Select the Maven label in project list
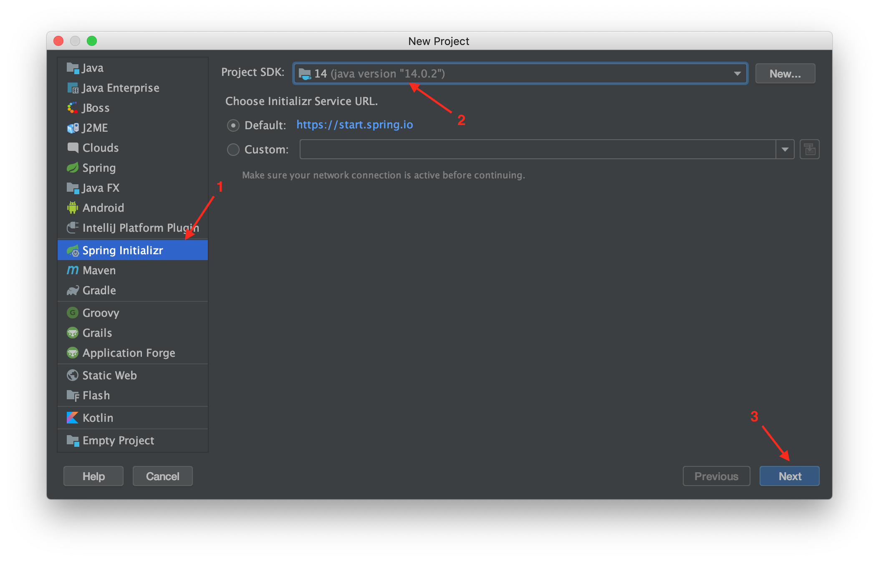Image resolution: width=879 pixels, height=561 pixels. (99, 270)
